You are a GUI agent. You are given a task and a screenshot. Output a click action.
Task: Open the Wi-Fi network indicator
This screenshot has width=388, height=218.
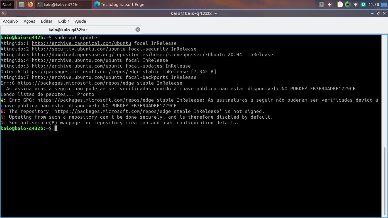356,5
